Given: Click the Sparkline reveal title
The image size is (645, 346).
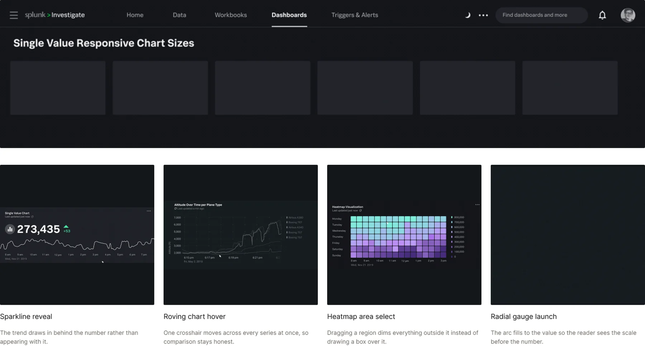Looking at the screenshot, I should tap(26, 317).
